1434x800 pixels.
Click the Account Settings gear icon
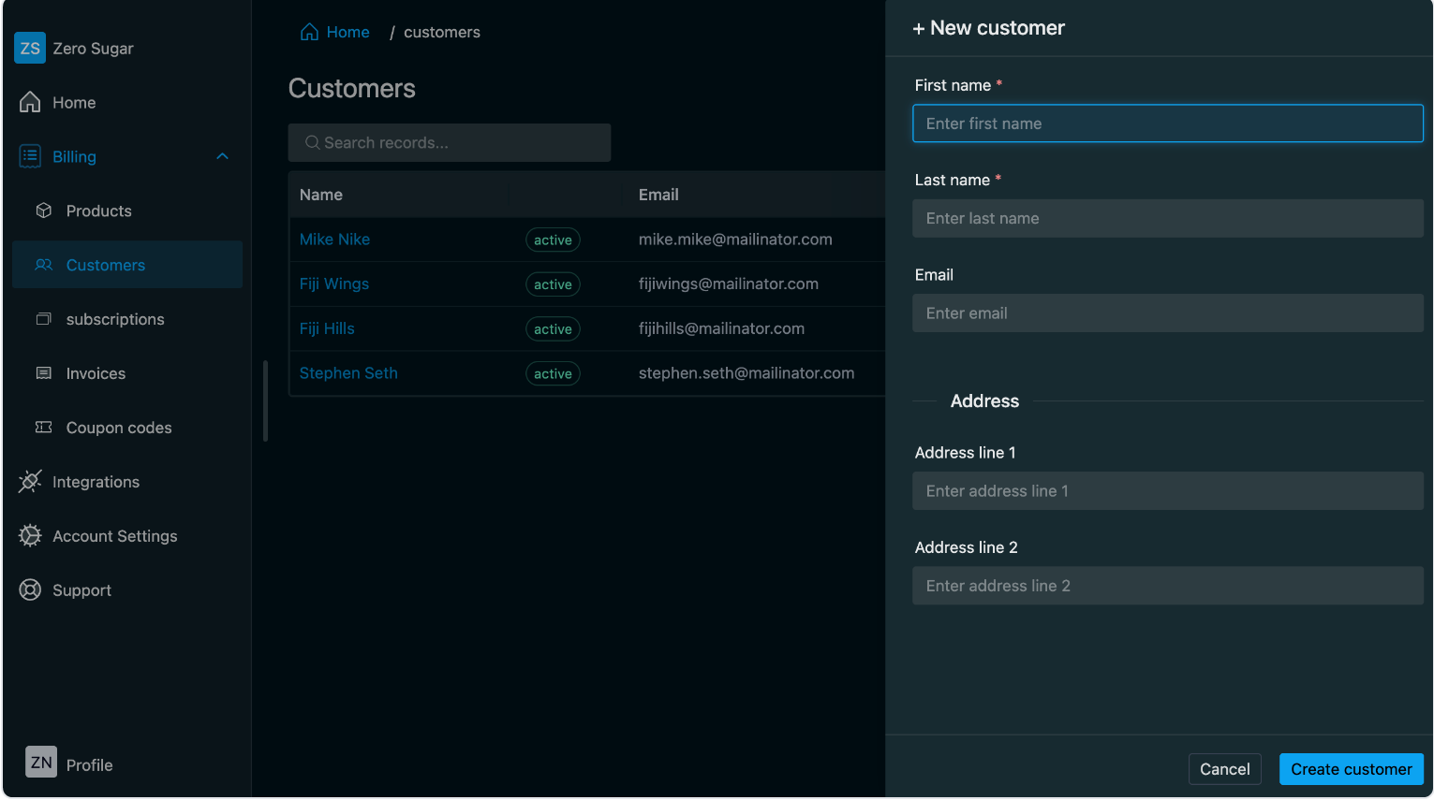tap(30, 536)
